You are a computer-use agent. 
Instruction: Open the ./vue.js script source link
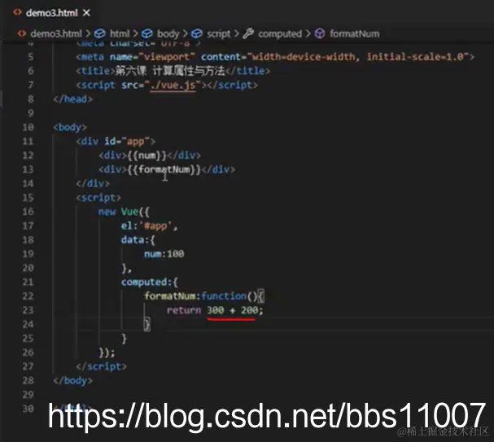point(173,85)
